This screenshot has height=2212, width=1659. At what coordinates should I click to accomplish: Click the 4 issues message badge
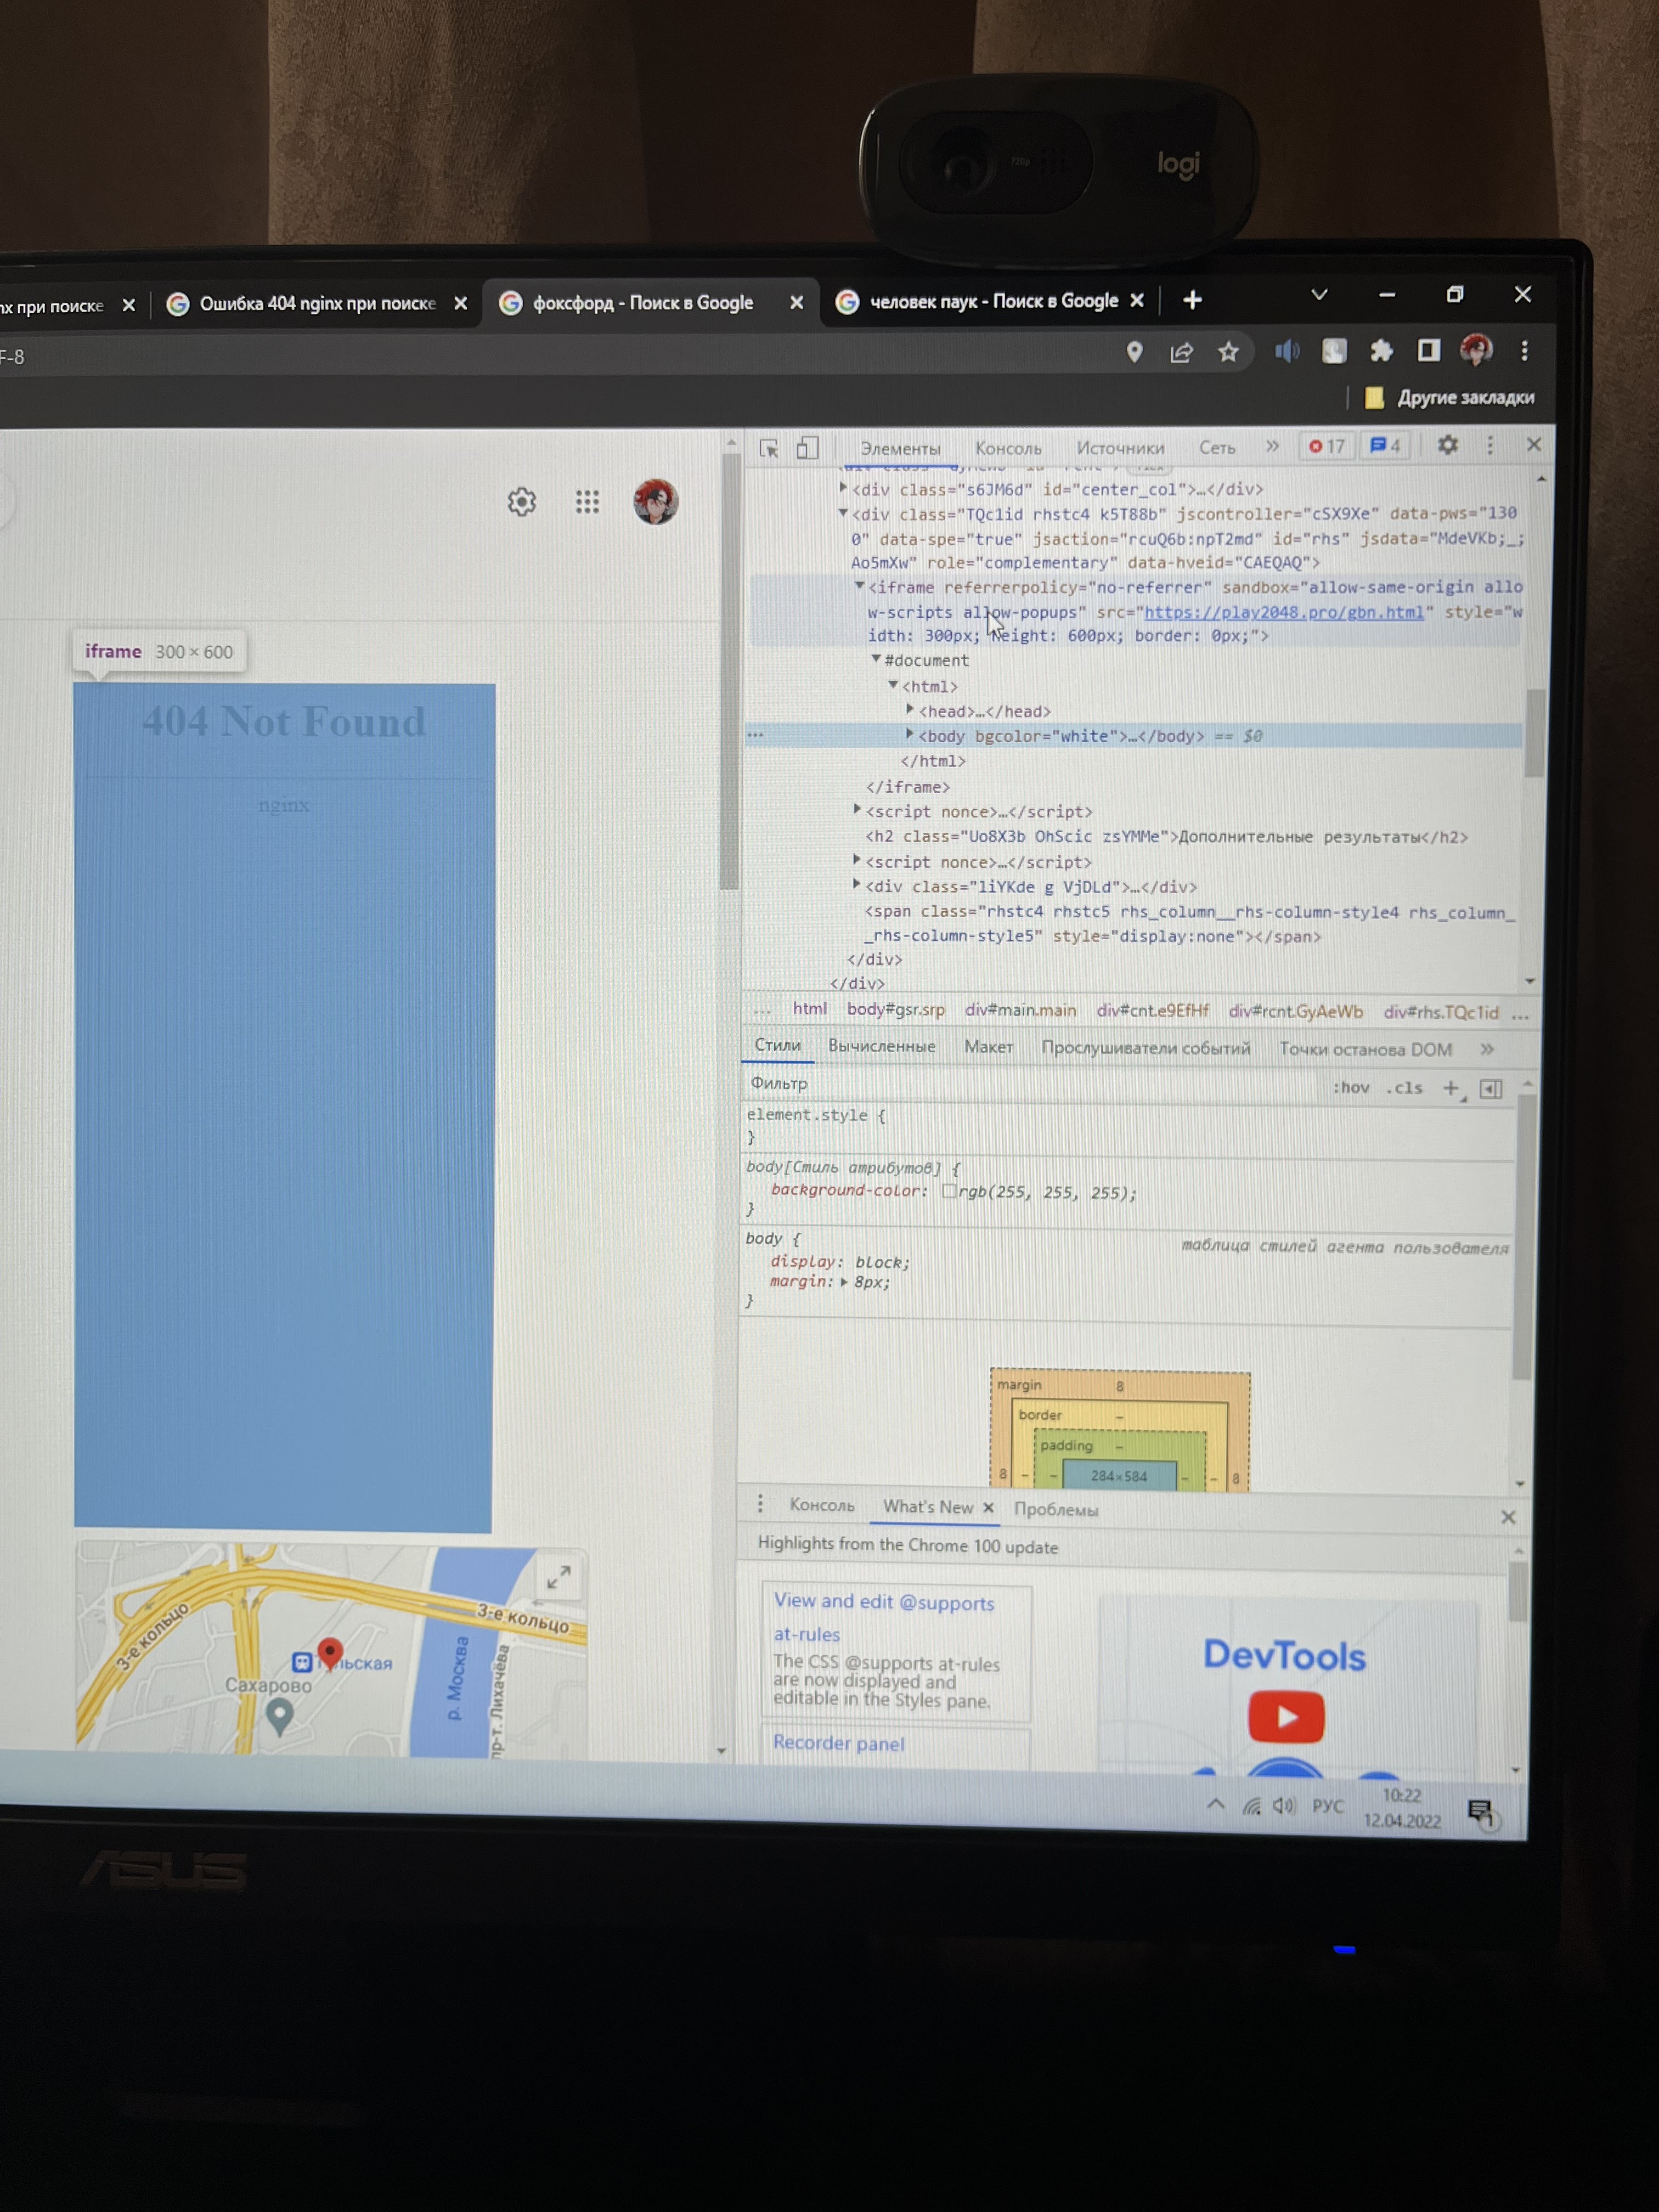click(x=1385, y=446)
